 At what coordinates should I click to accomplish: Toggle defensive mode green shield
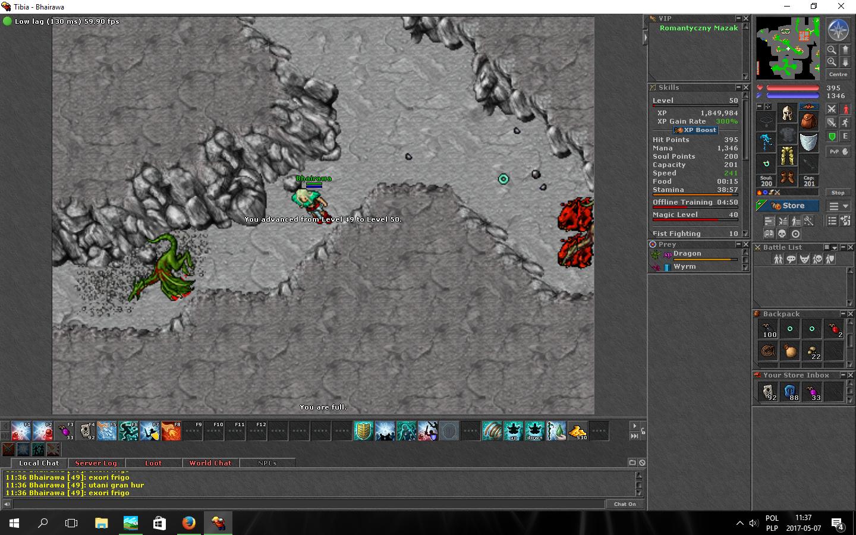click(832, 137)
